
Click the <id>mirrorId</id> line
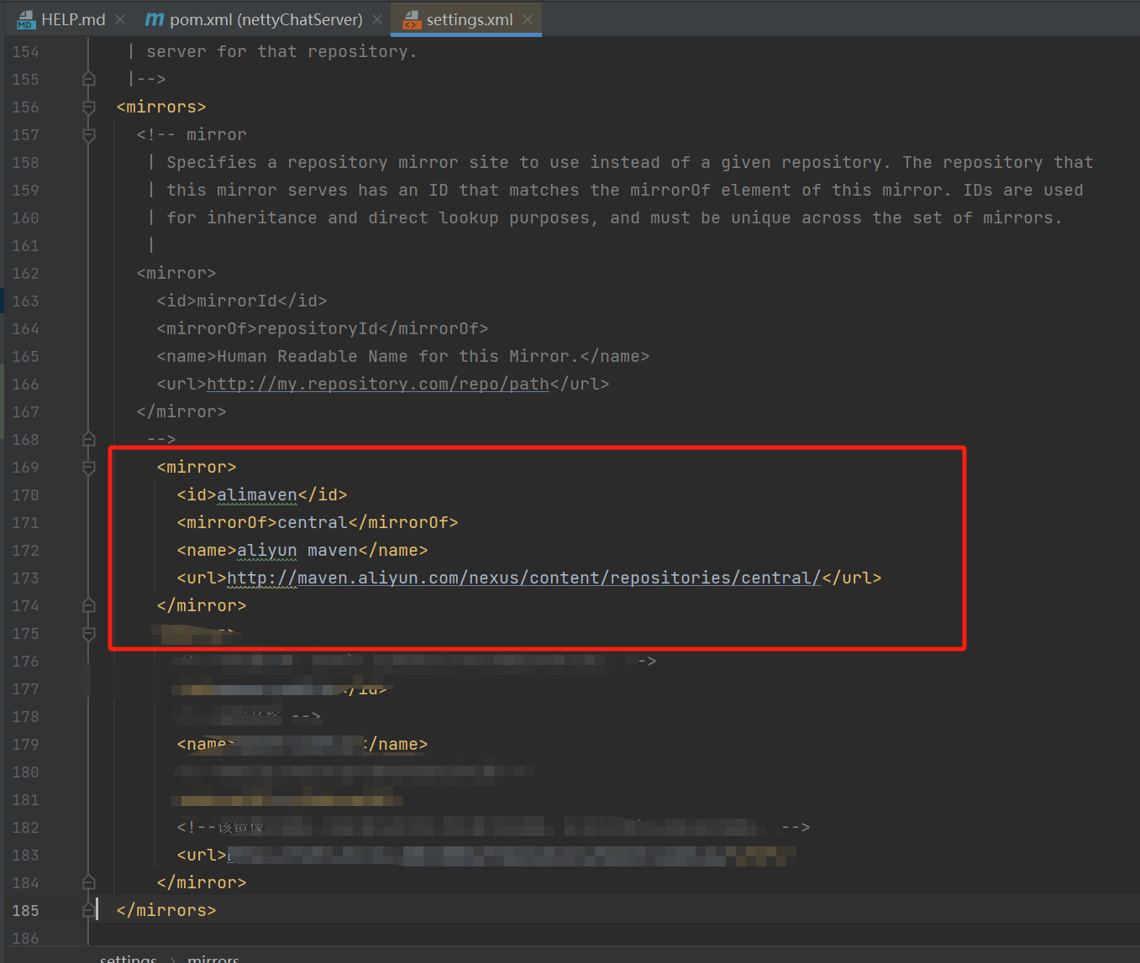click(x=242, y=301)
